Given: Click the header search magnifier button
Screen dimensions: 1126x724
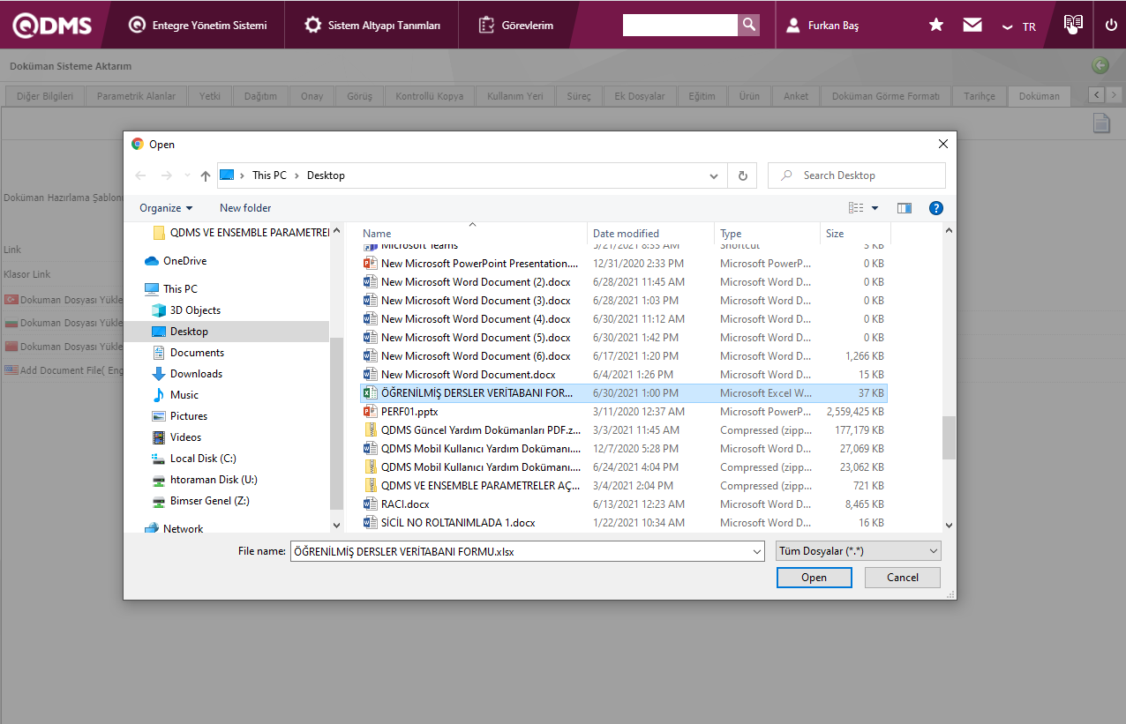Looking at the screenshot, I should [x=748, y=26].
